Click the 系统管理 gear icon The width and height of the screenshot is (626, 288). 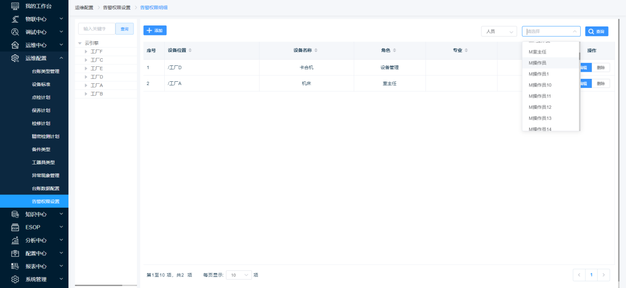15,279
